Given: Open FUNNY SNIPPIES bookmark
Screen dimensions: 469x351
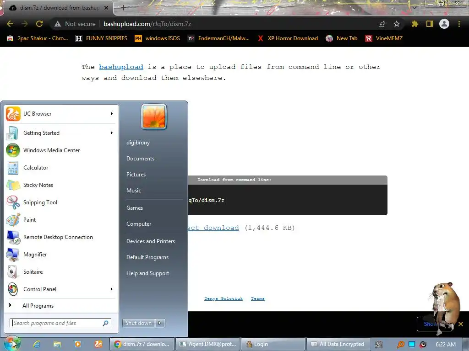Looking at the screenshot, I should (x=101, y=38).
